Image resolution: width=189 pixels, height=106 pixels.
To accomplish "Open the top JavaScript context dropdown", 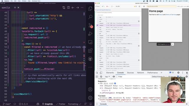I will click(107, 77).
